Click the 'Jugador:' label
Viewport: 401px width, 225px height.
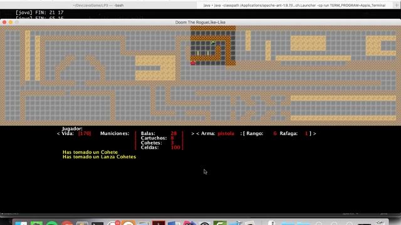pyautogui.click(x=72, y=129)
